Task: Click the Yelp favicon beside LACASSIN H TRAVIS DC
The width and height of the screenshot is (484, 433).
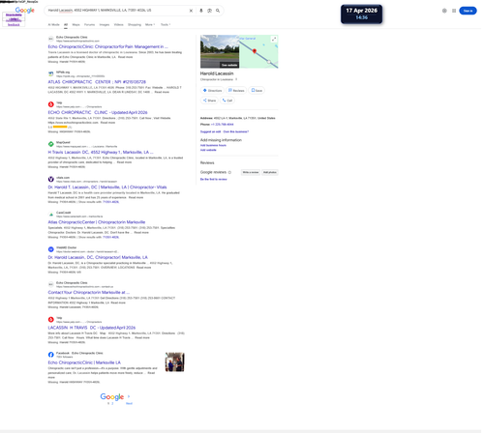Action: [51, 320]
